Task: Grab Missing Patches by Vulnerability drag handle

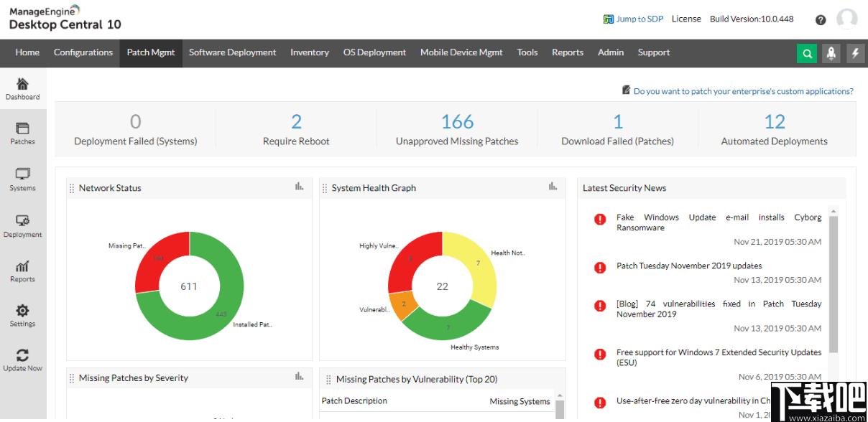Action: pyautogui.click(x=328, y=380)
